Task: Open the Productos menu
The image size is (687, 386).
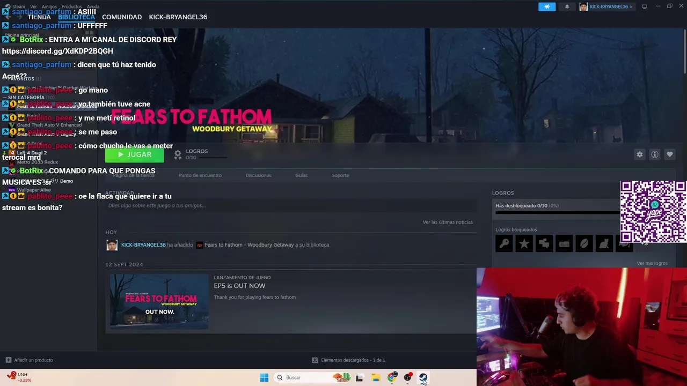Action: (x=71, y=6)
